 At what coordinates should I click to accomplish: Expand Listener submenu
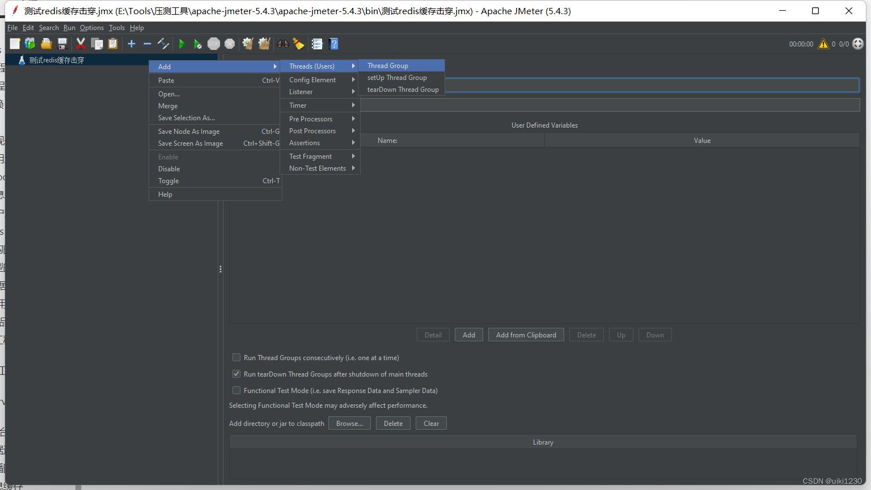click(320, 92)
